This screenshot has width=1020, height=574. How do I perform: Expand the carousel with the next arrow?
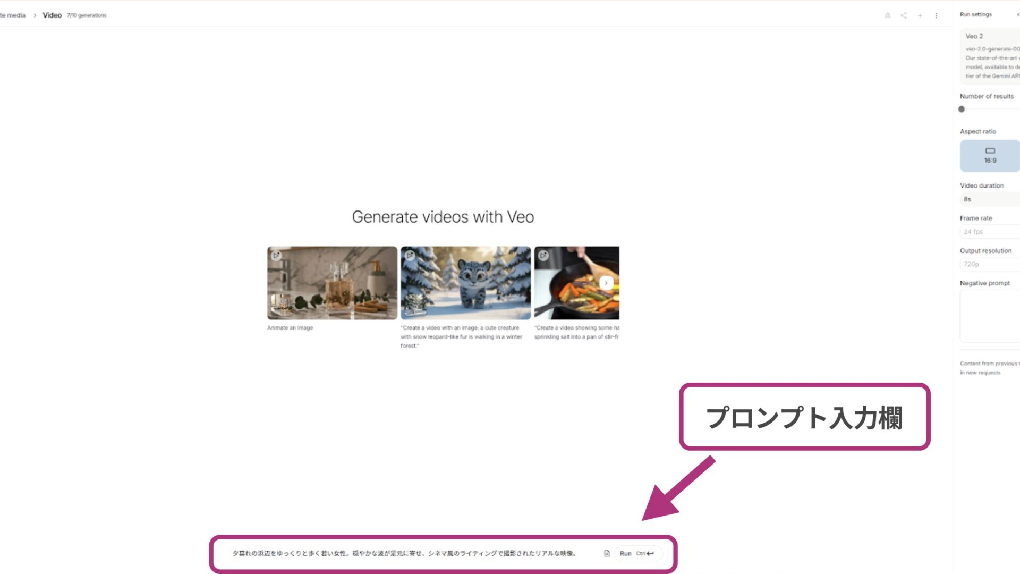(x=606, y=283)
